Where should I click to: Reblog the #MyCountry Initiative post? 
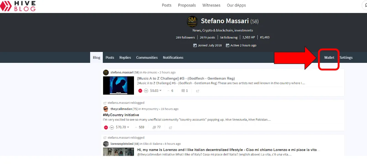pyautogui.click(x=170, y=127)
